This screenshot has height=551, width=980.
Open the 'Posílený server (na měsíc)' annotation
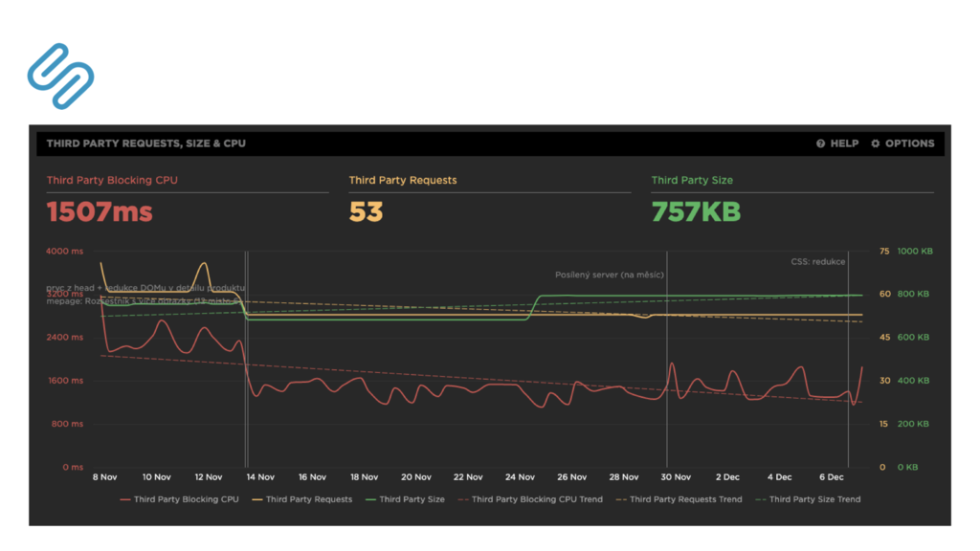[610, 275]
